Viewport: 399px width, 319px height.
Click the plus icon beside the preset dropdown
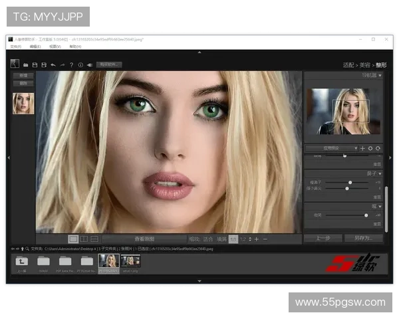(x=362, y=148)
